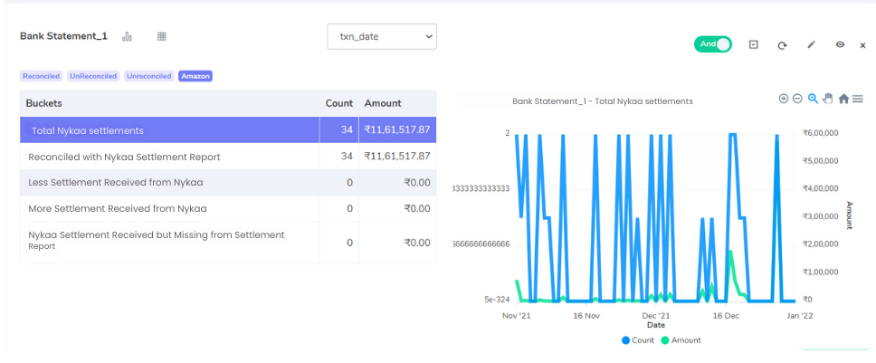This screenshot has height=363, width=876.
Task: Click the checkbox icon beside And toggle
Action: [x=753, y=44]
